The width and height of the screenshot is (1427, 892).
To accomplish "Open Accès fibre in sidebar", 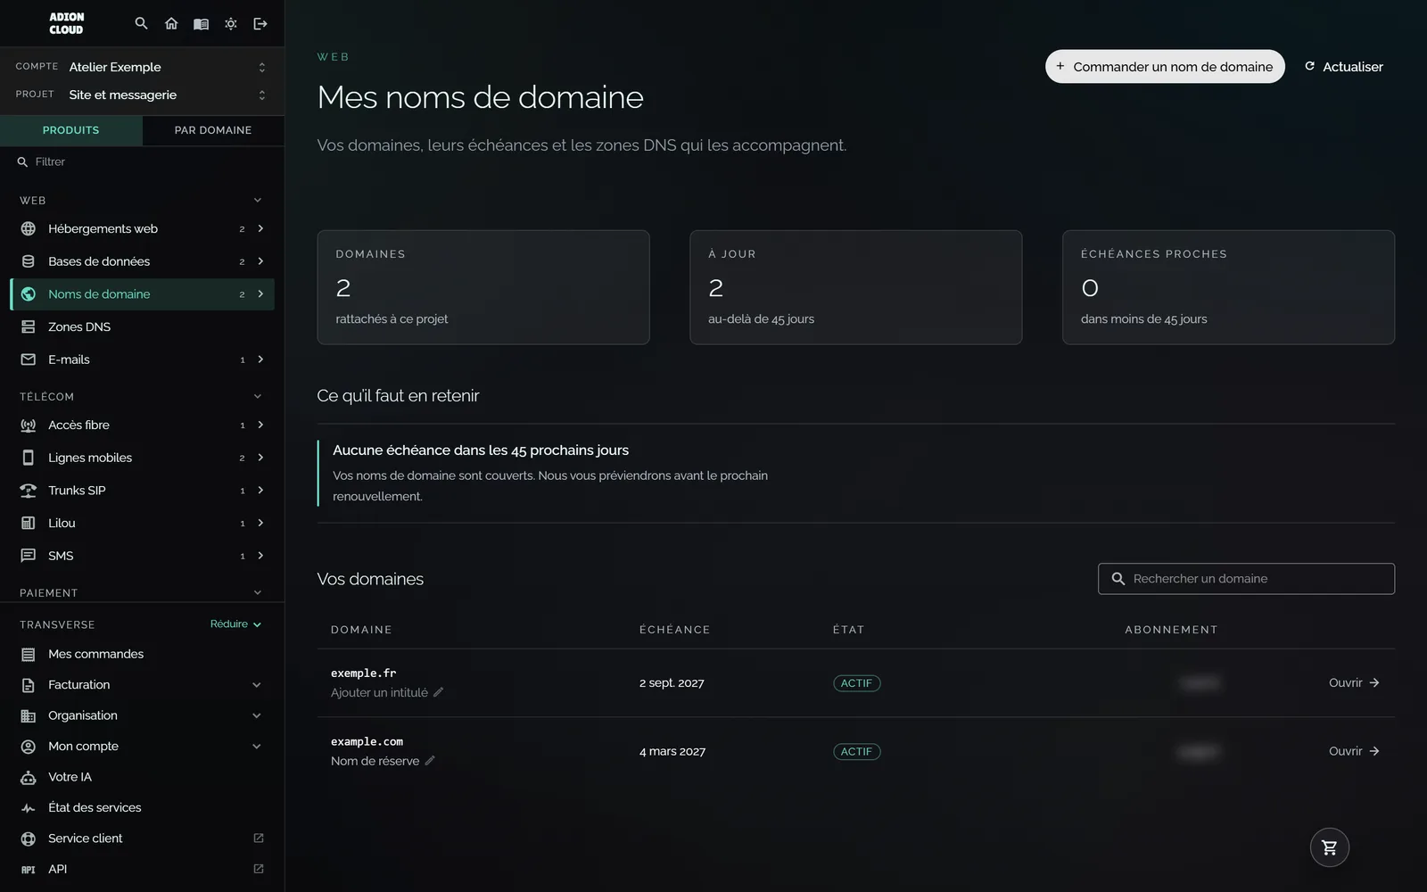I will (x=143, y=425).
